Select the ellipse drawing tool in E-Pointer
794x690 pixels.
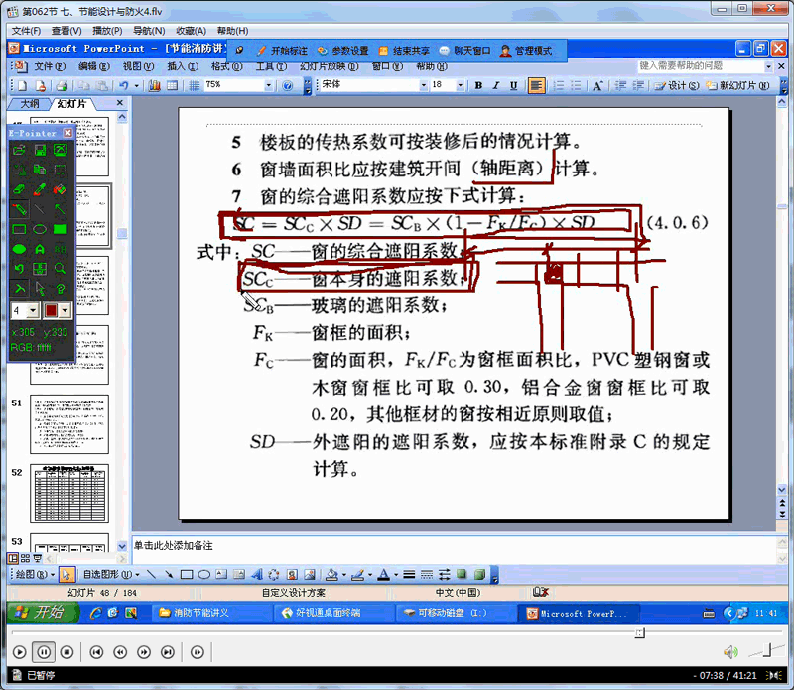[x=40, y=228]
